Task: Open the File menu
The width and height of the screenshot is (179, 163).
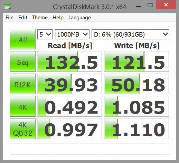Action: point(9,18)
